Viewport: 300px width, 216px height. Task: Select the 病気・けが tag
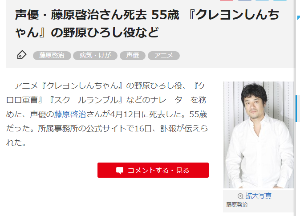[95, 56]
